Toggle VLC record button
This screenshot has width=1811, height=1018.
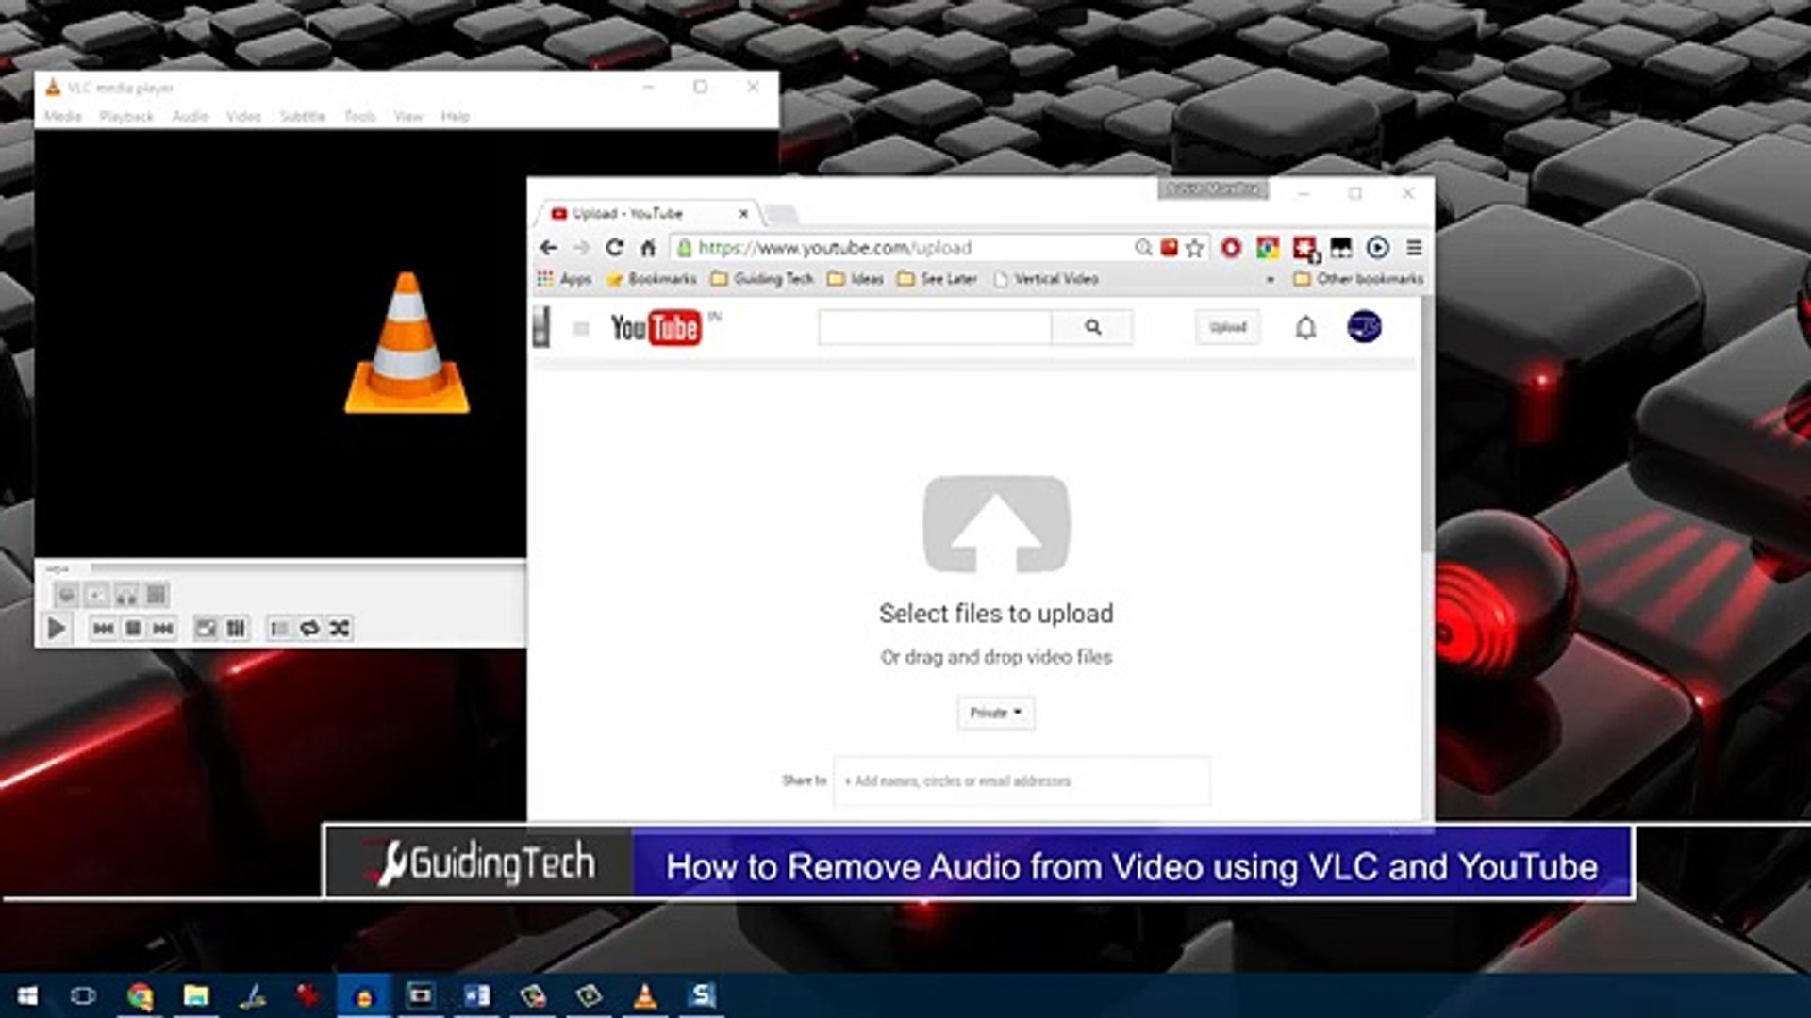66,595
